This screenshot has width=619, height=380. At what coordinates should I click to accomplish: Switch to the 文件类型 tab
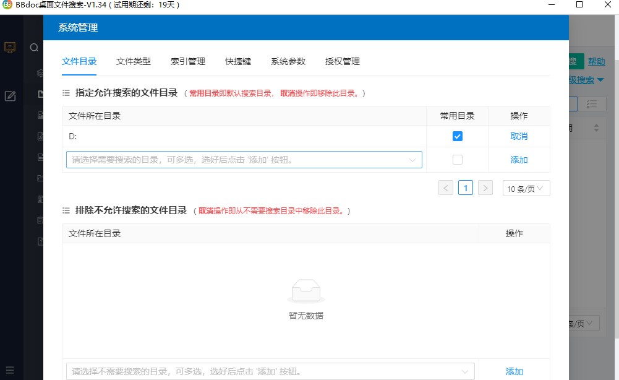coord(133,61)
